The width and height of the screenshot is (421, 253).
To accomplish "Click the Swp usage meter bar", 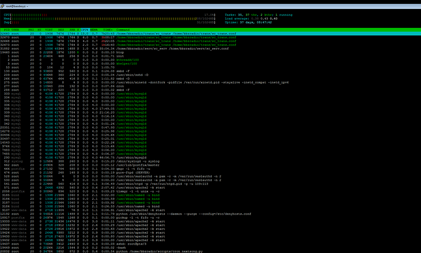I will (110, 22).
